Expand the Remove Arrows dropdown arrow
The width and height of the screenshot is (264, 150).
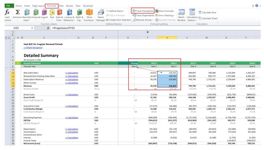point(153,20)
